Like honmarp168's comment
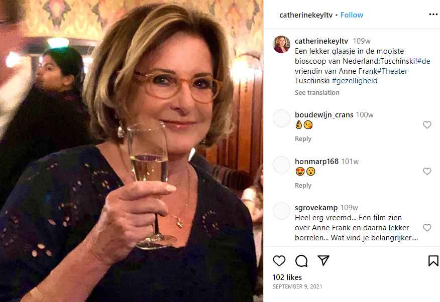The height and width of the screenshot is (302, 440). pyautogui.click(x=427, y=172)
